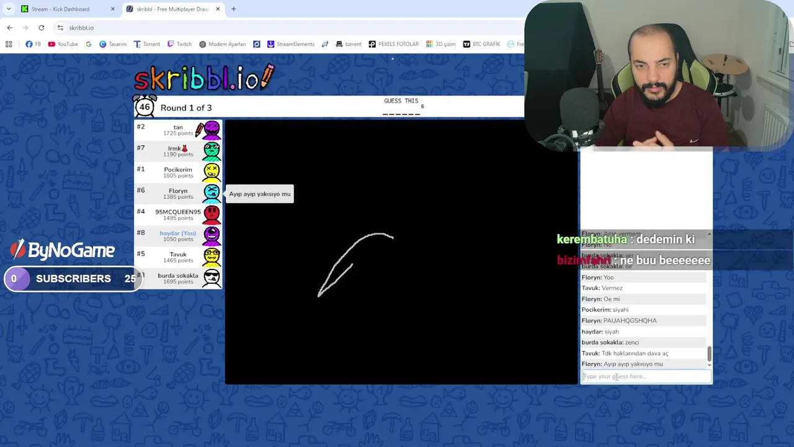Open the Google bookmark icon

tap(89, 44)
